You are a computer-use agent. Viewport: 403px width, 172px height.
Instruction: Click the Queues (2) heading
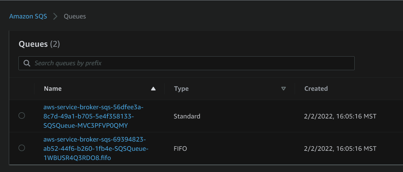[x=39, y=44]
